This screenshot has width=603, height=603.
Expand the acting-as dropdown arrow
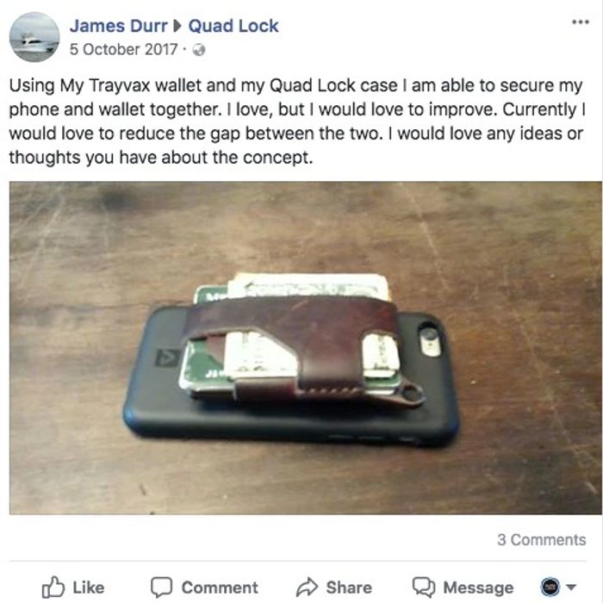(571, 587)
